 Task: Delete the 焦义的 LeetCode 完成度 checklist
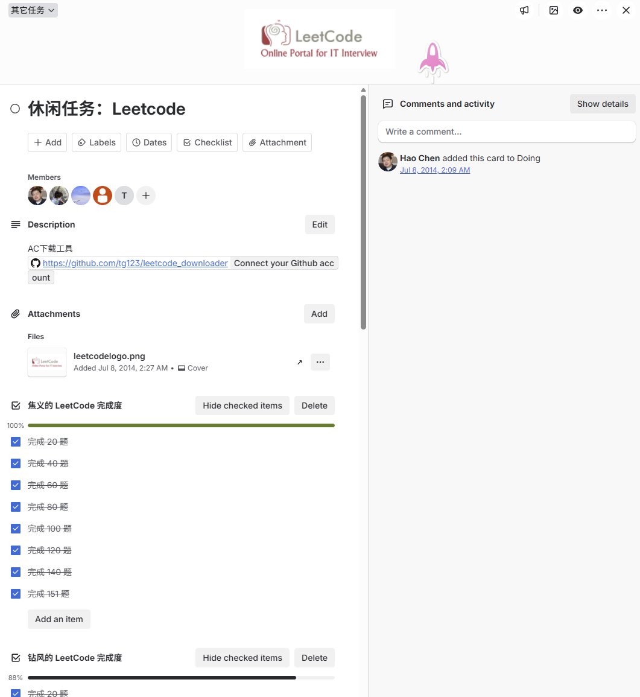coord(314,406)
